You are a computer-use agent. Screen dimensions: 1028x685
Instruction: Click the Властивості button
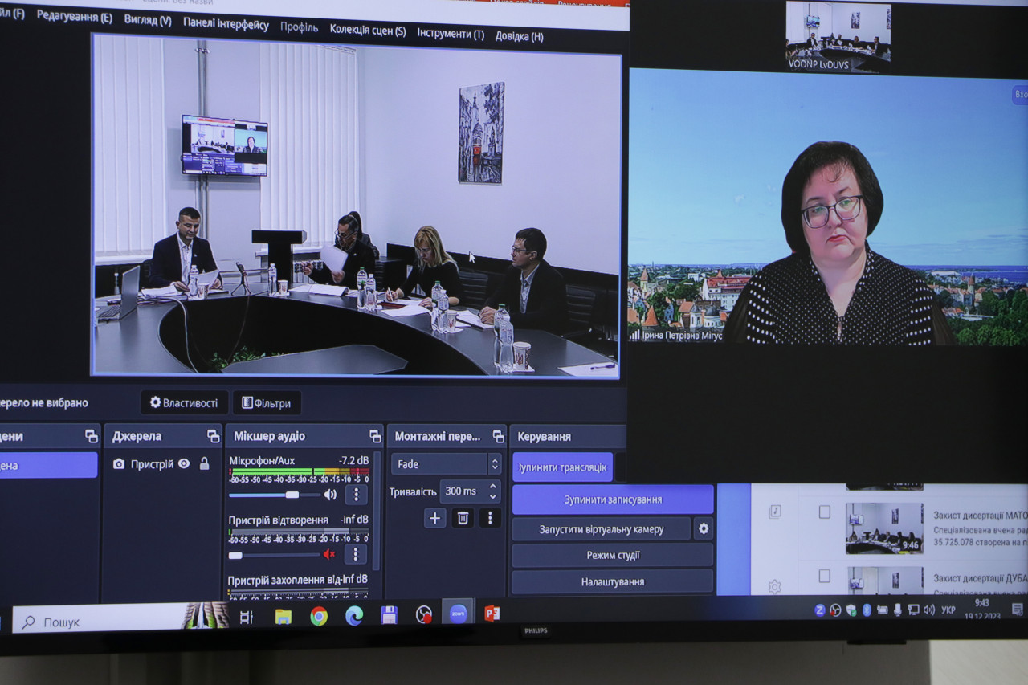click(184, 402)
